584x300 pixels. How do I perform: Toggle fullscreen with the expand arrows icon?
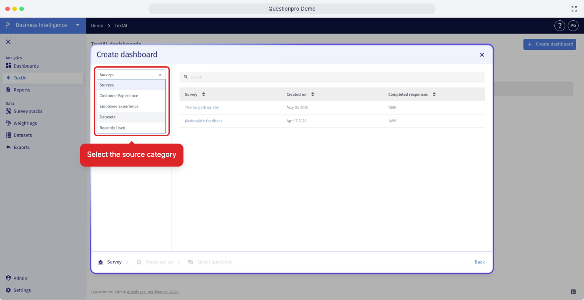[x=574, y=9]
